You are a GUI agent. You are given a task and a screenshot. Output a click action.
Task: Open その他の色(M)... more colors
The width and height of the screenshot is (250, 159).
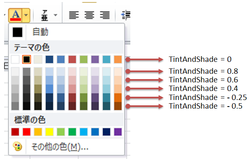[67, 147]
